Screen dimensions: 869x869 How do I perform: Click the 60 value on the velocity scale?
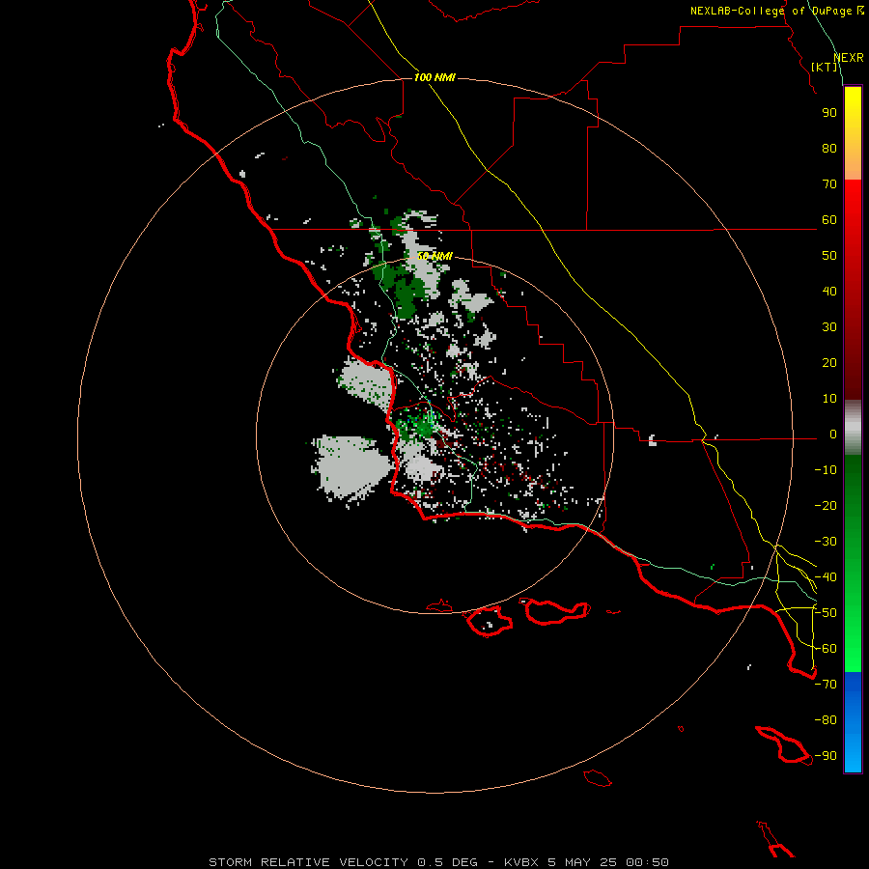pos(829,220)
